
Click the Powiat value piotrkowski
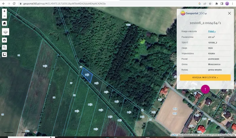(x=214, y=59)
